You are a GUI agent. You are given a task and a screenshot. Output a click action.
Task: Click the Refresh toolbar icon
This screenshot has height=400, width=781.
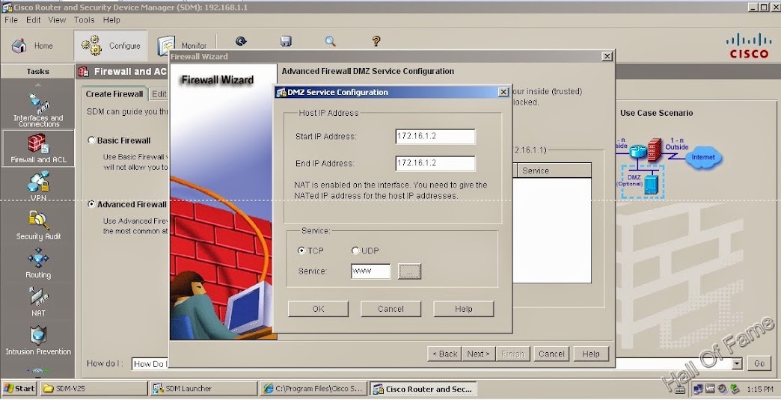coord(241,41)
